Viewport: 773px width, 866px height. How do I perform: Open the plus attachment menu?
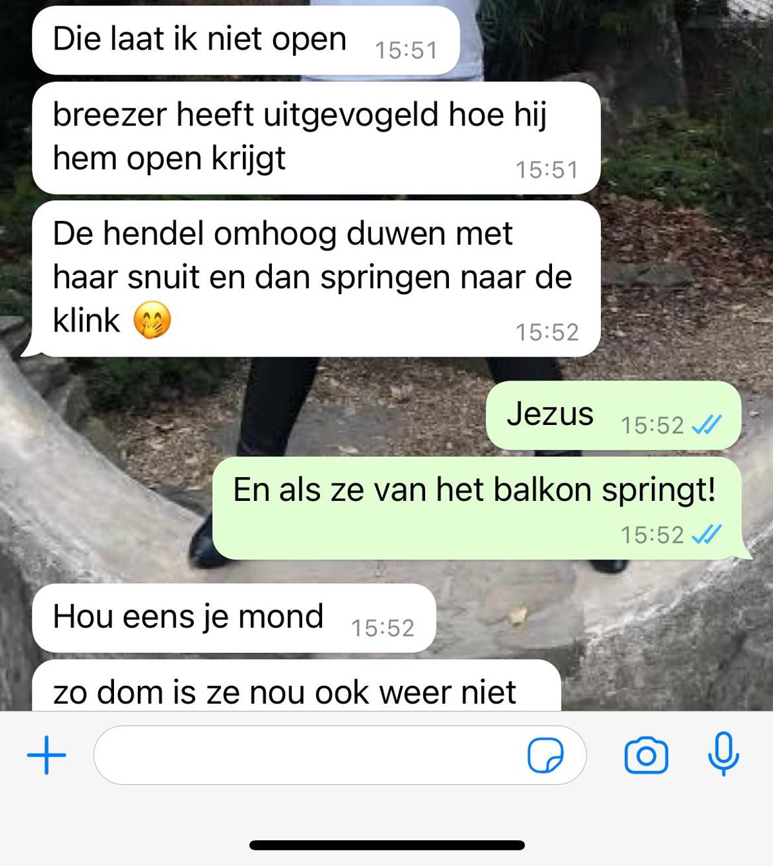pos(46,755)
